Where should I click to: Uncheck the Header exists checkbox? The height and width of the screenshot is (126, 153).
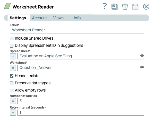(12, 76)
